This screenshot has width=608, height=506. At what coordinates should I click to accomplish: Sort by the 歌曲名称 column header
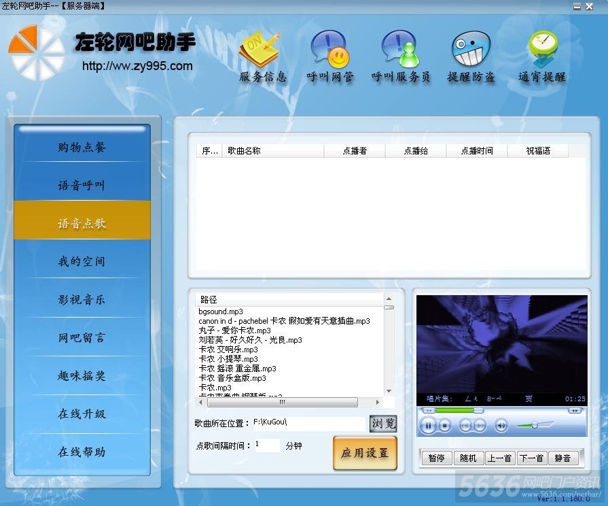click(x=273, y=151)
